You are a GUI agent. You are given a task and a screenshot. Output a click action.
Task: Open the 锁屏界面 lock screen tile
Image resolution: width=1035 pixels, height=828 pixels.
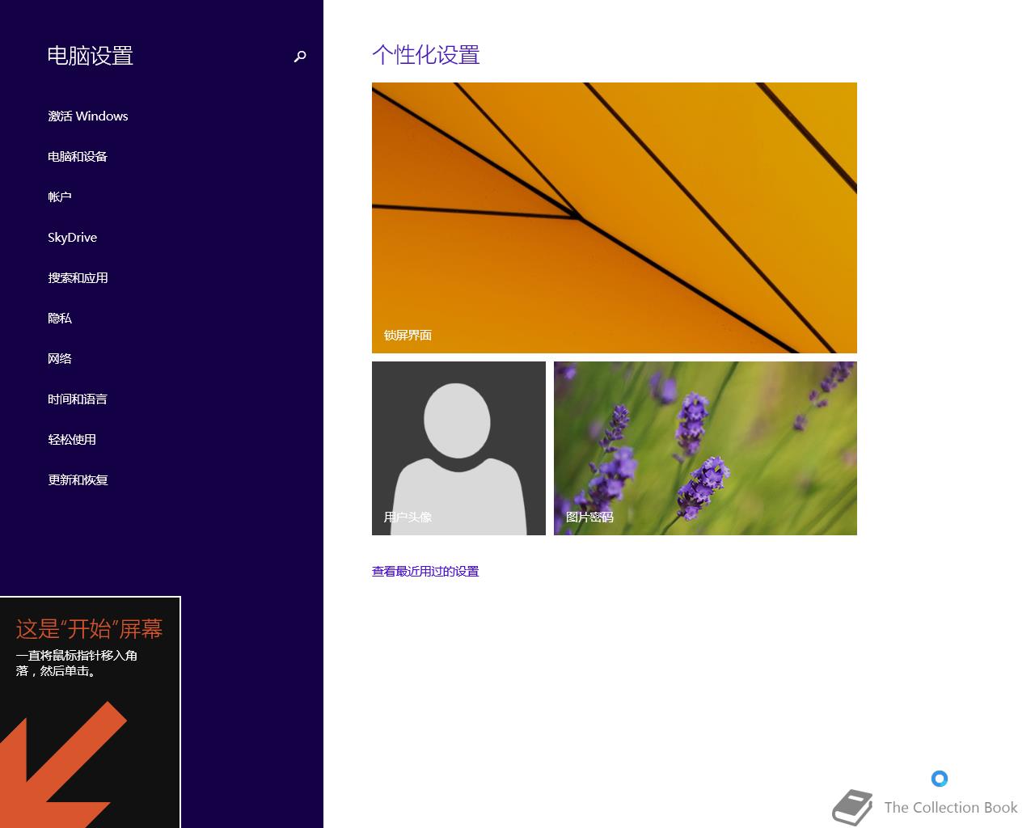tap(615, 218)
